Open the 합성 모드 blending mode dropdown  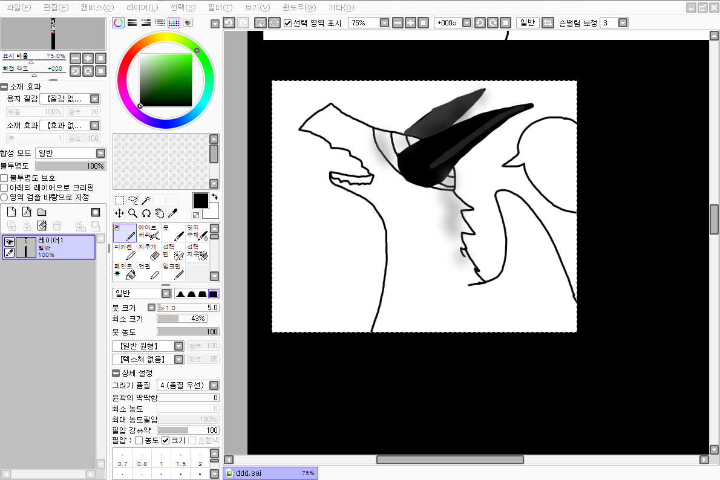[70, 154]
